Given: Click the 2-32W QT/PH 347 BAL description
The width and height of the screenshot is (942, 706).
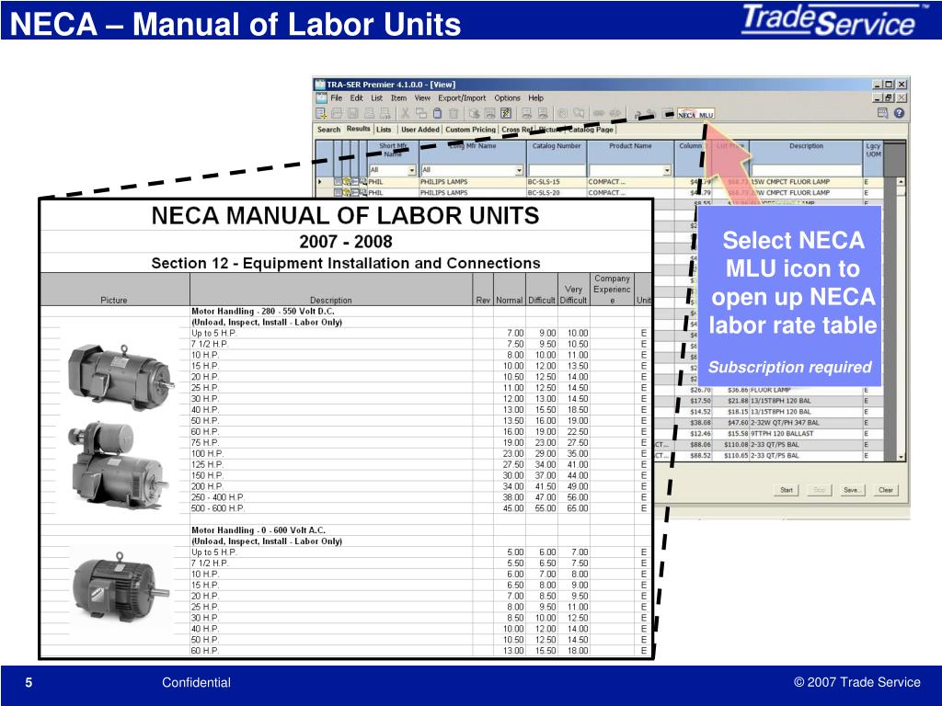Looking at the screenshot, I should (x=785, y=423).
